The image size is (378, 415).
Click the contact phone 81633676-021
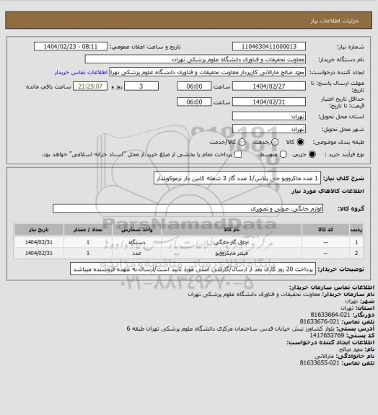pyautogui.click(x=320, y=321)
